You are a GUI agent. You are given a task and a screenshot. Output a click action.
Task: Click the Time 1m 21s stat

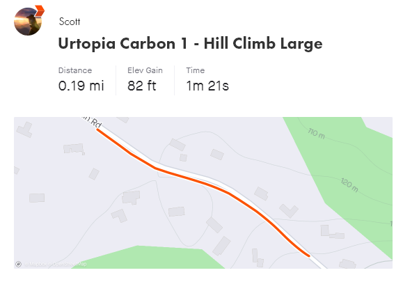tap(207, 79)
